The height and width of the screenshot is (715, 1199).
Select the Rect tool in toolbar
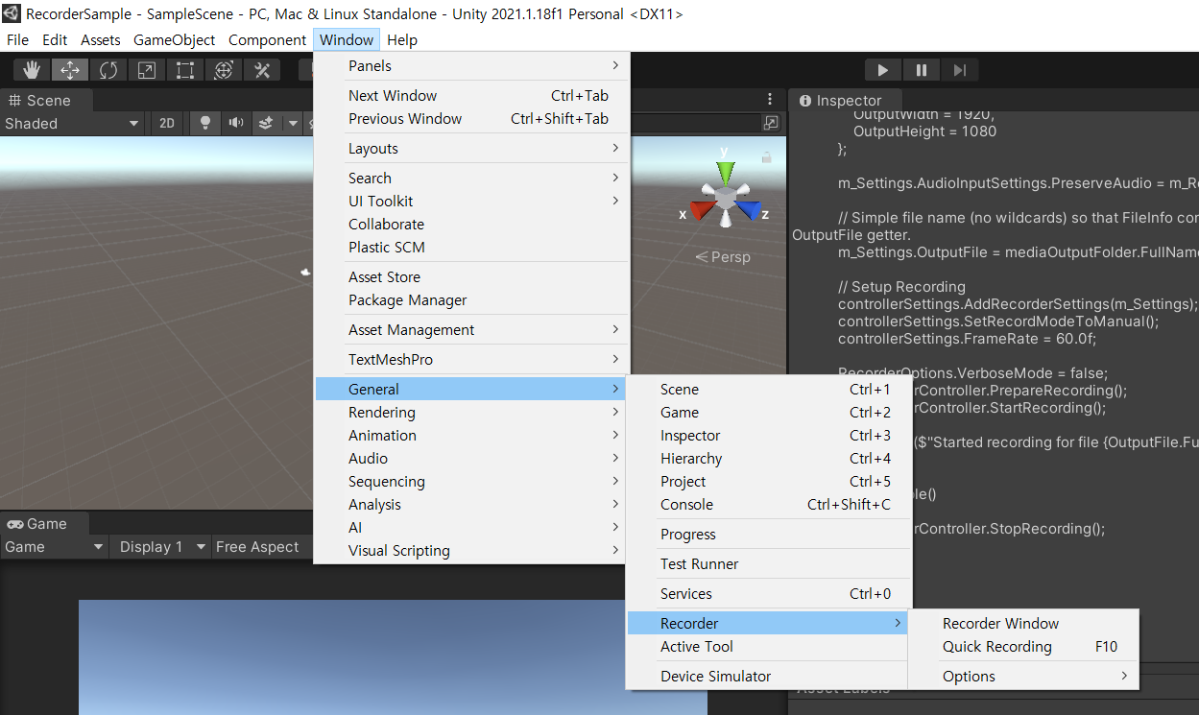pos(185,70)
